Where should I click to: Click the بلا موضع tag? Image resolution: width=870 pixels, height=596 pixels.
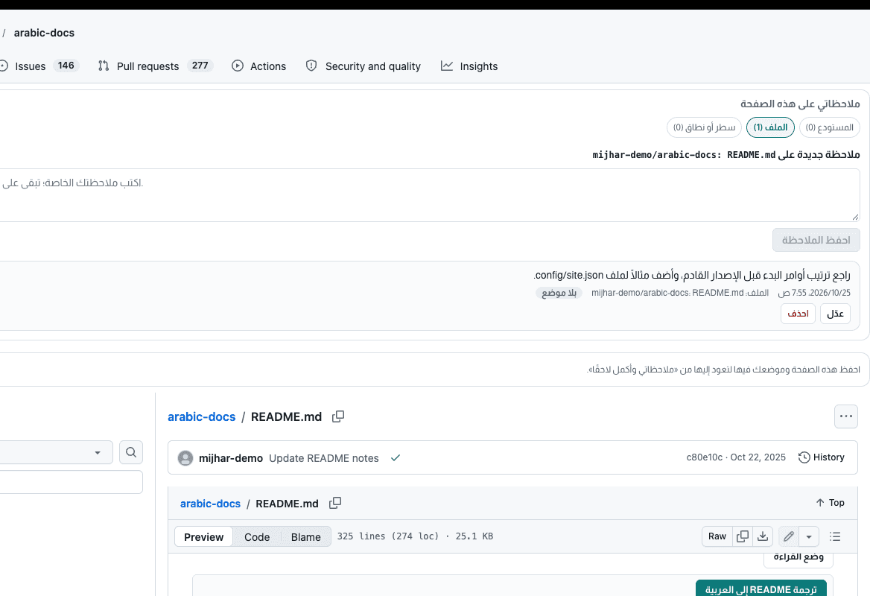coord(559,293)
